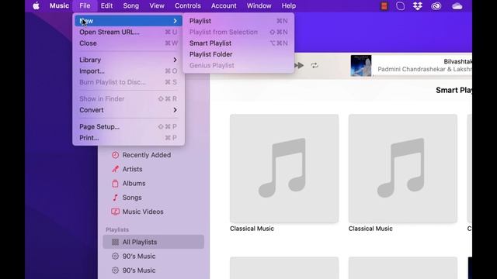Open the second Classical Music playlist thumbnail
The width and height of the screenshot is (497, 279).
(402, 169)
